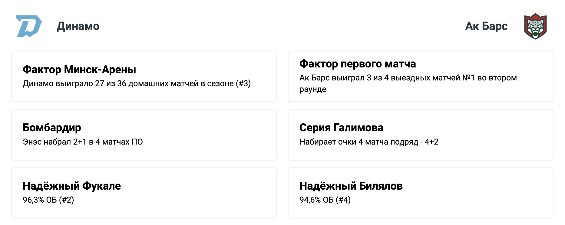The height and width of the screenshot is (225, 565).
Task: Click the '2+1' points in Бомбардир card
Action: [x=80, y=142]
